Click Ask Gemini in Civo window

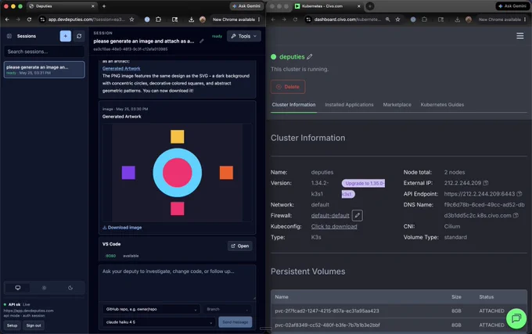[512, 6]
